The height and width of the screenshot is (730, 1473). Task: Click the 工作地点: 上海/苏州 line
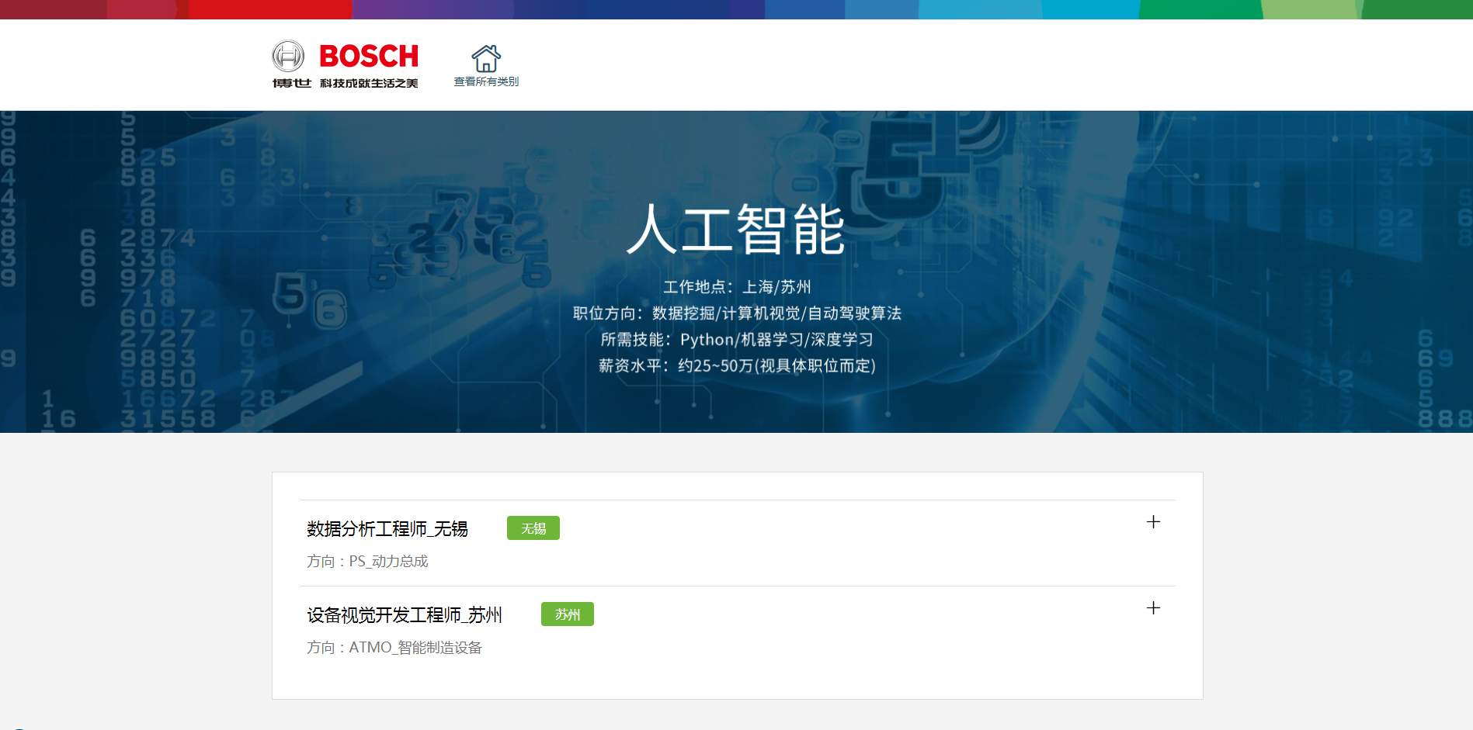(x=737, y=287)
